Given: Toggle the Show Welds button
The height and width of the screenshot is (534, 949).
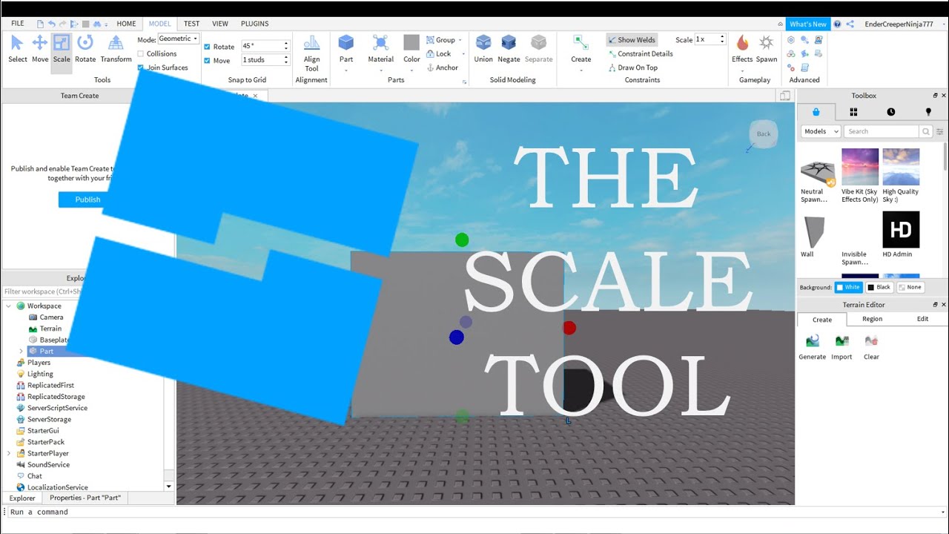Looking at the screenshot, I should click(632, 40).
